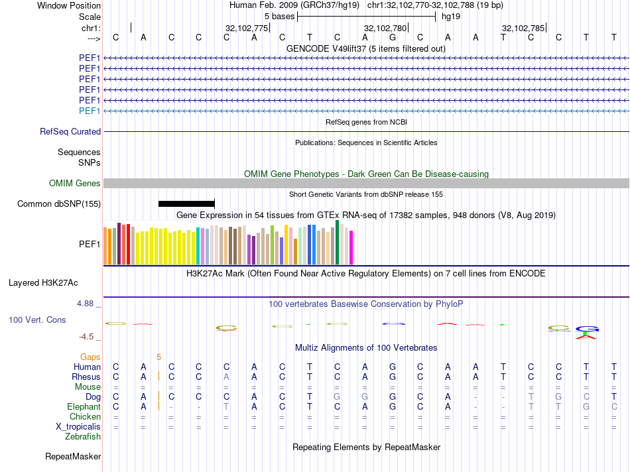Click the hg19 scale bar label
Screen dimensions: 630x472
451,17
